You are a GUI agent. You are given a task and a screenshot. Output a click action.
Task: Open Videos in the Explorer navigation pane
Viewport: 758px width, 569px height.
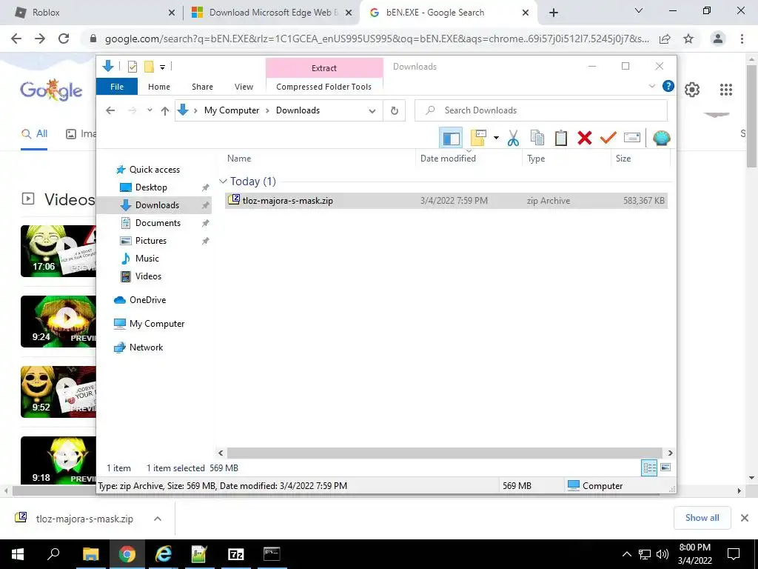coord(148,276)
